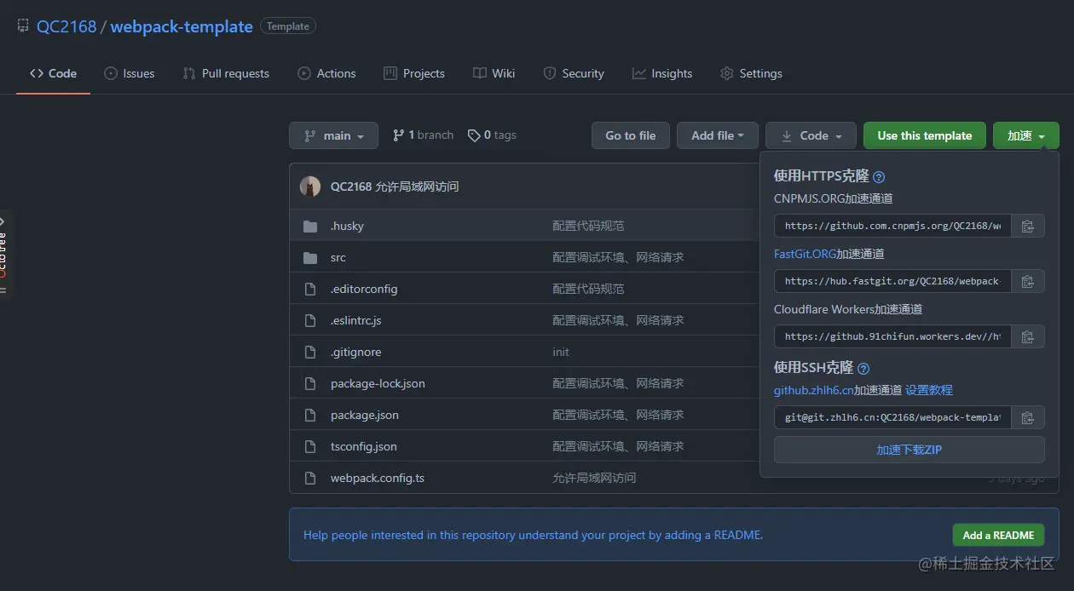Open the github.zhlh6.cn link
This screenshot has height=591, width=1074.
(x=814, y=390)
